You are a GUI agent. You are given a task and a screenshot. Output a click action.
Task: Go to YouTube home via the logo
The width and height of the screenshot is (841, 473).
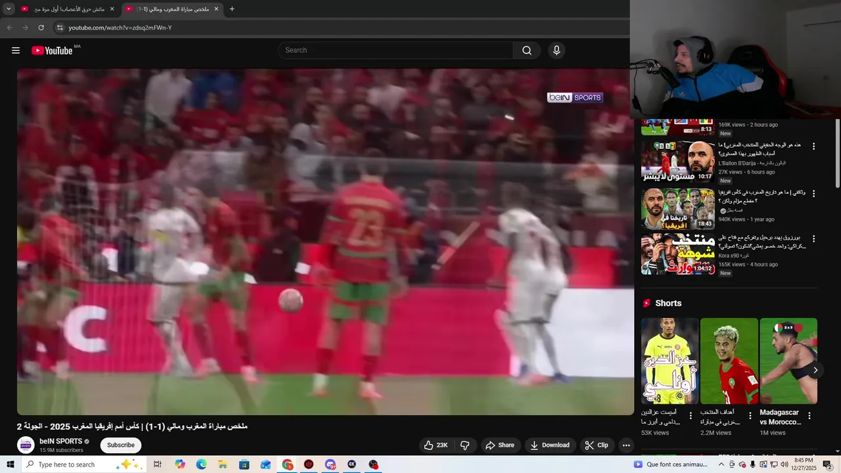click(52, 51)
